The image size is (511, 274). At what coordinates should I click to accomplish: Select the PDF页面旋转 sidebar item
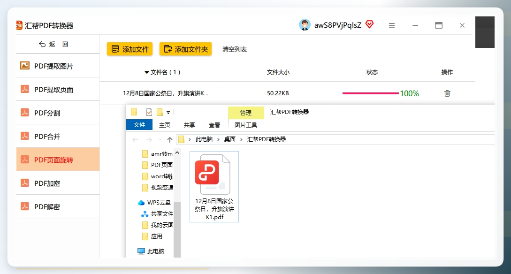[58, 160]
